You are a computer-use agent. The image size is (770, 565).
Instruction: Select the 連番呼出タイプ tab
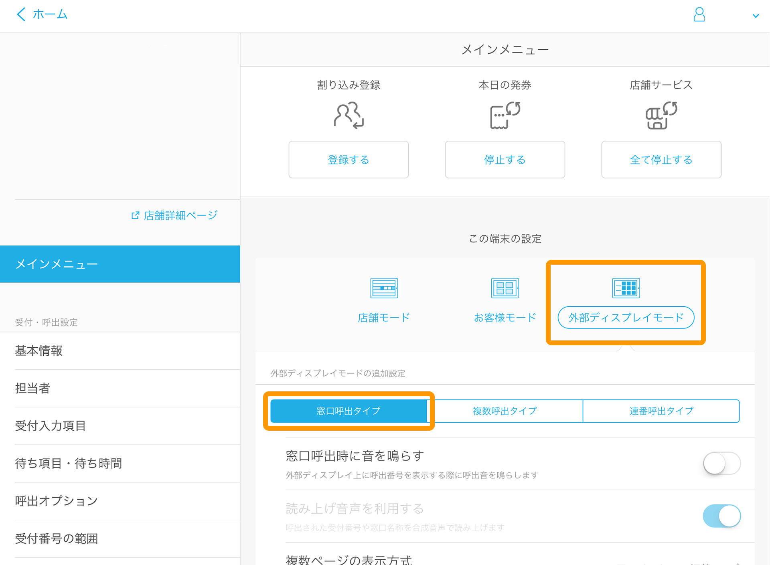(661, 411)
